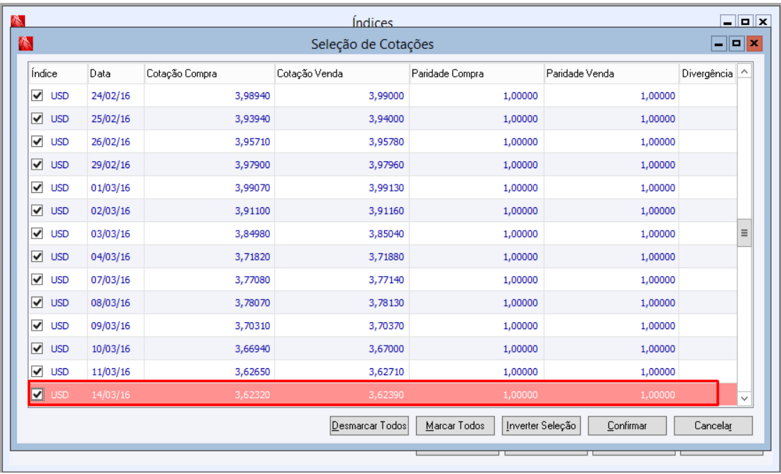Click purchase quote value 3,84980
781x474 pixels.
253,233
